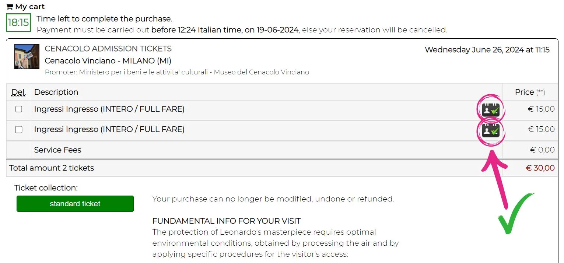Image resolution: width=564 pixels, height=263 pixels.
Task: Click the Description column header
Action: tap(56, 92)
